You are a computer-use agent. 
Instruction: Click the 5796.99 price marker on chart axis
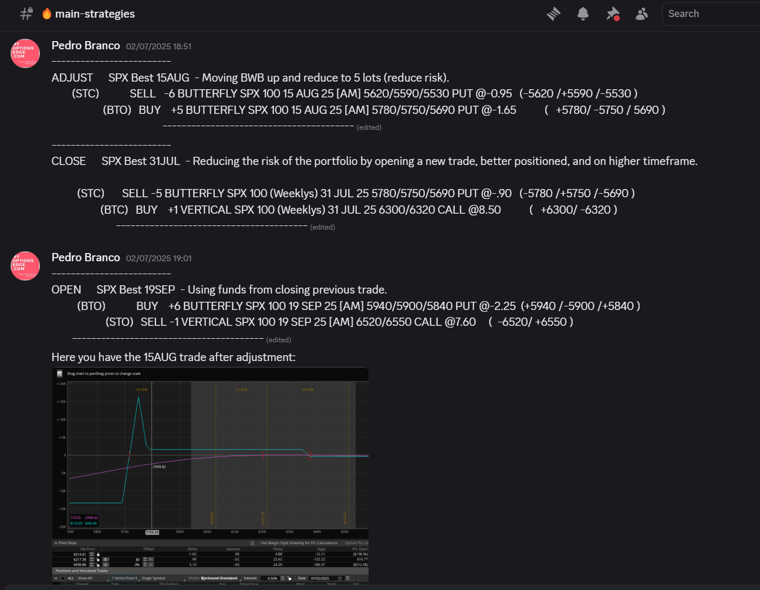[152, 532]
